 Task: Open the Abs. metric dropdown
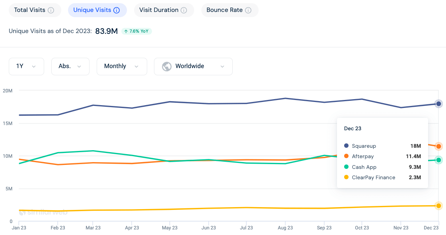(x=70, y=67)
